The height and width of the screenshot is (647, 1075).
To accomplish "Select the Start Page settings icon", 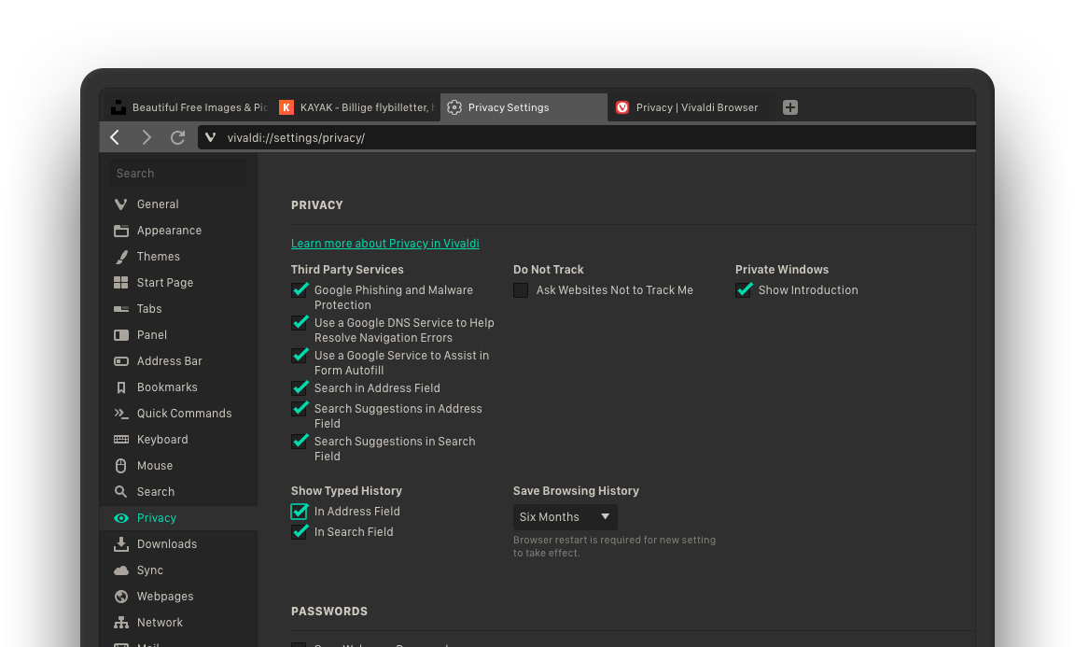I will [122, 282].
